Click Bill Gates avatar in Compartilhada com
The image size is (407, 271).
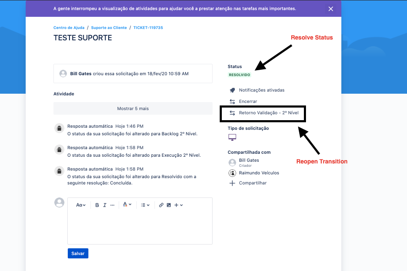232,163
